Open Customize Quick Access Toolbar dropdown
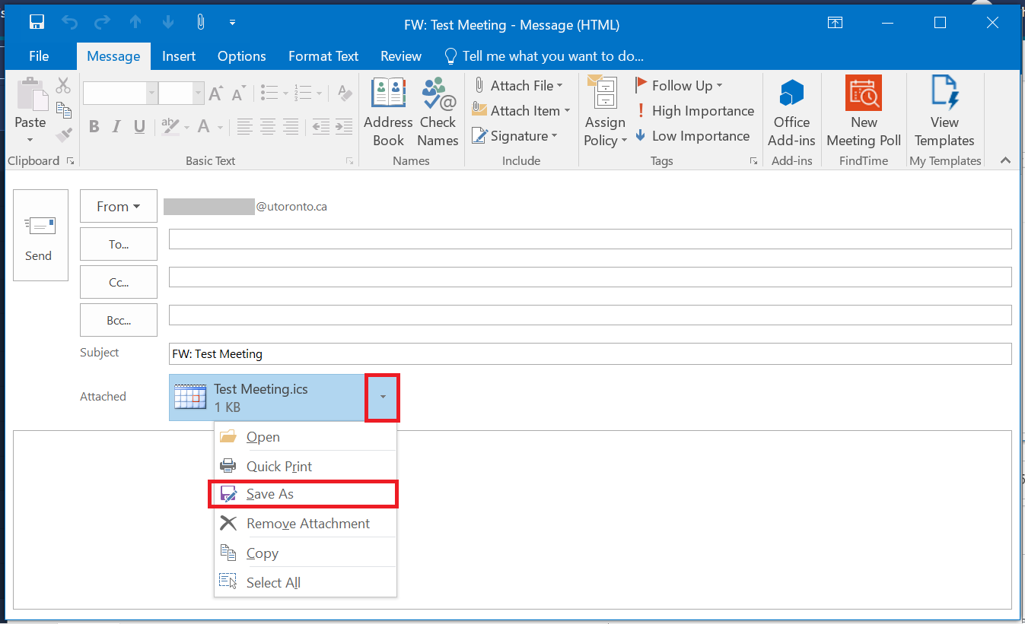Viewport: 1025px width, 624px height. coord(232,23)
